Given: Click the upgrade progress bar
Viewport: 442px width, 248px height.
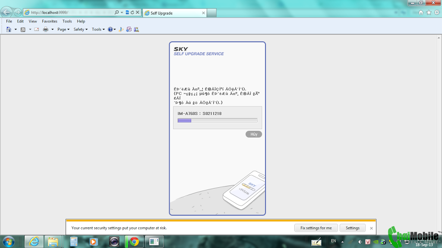Looking at the screenshot, I should point(218,121).
